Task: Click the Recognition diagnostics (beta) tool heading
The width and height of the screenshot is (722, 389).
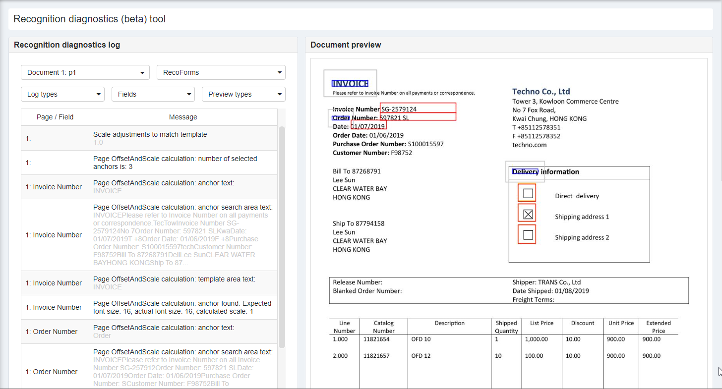Action: 89,19
